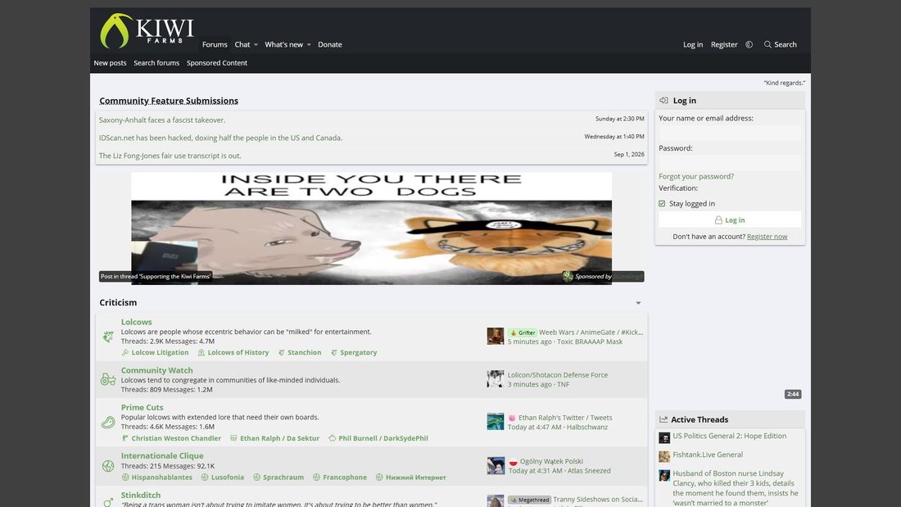
Task: Open the Forums tab
Action: pyautogui.click(x=215, y=44)
